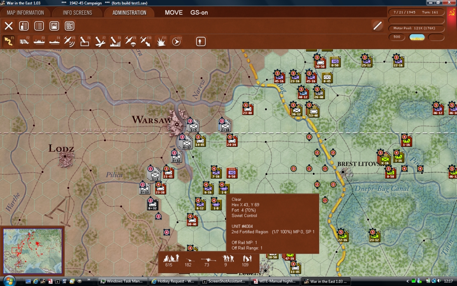This screenshot has height=286, width=457.
Task: Select the 26-40 unit counter
Action: [319, 93]
